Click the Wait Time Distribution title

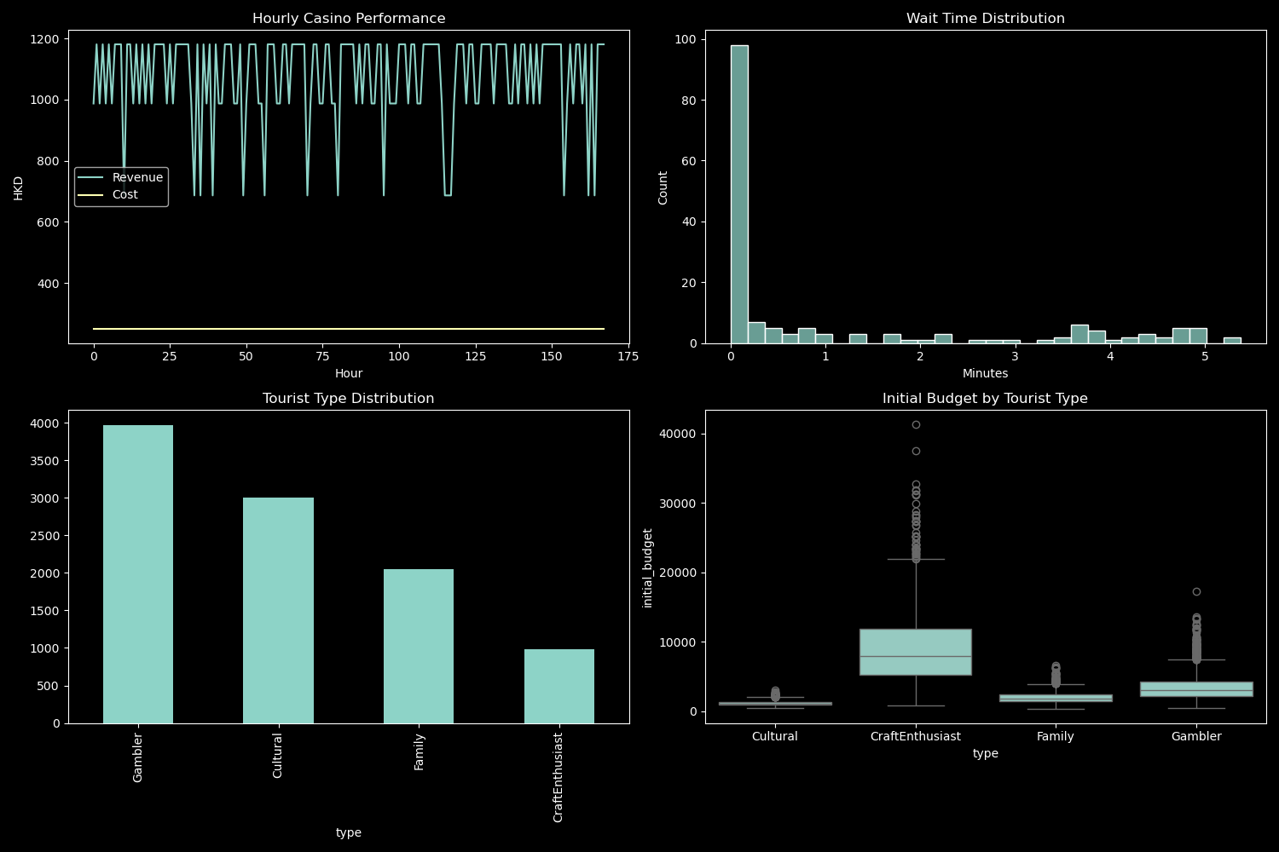coord(985,19)
